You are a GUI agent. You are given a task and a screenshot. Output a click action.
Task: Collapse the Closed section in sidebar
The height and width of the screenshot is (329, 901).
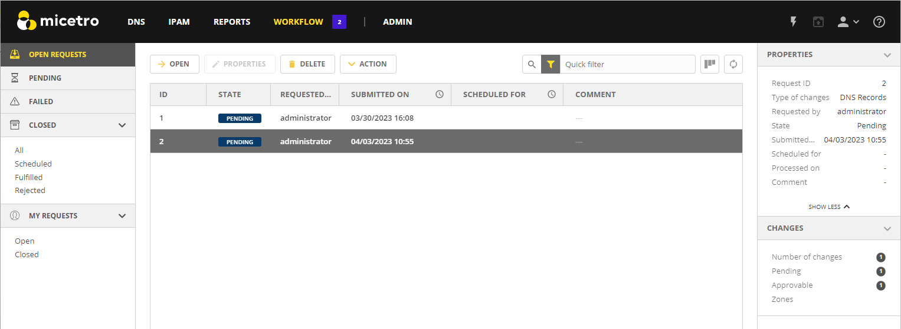[122, 125]
